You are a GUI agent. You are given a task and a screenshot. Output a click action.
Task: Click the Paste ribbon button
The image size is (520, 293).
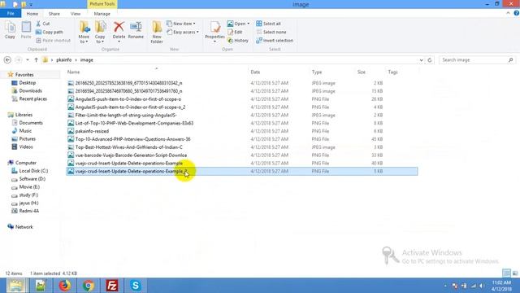click(x=26, y=30)
